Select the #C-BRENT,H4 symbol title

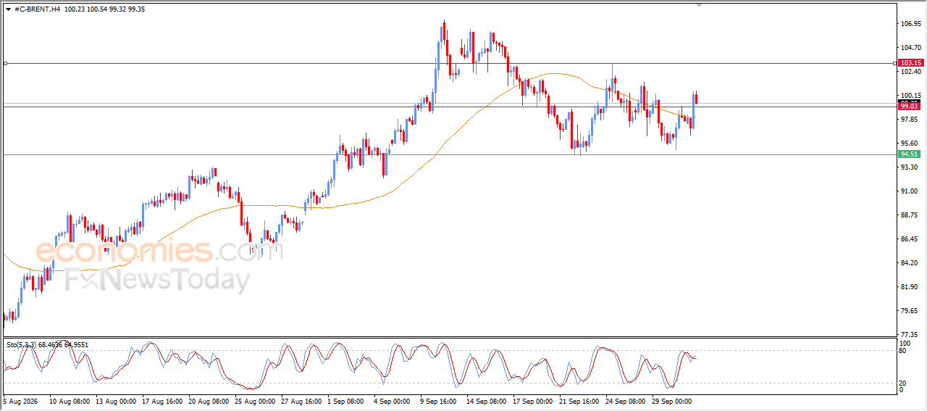click(x=37, y=9)
